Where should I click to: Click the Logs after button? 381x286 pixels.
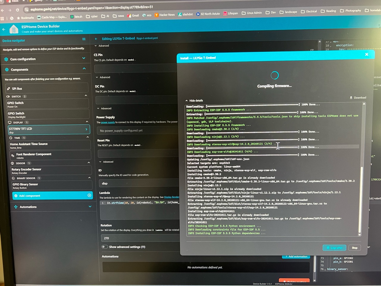click(x=335, y=248)
